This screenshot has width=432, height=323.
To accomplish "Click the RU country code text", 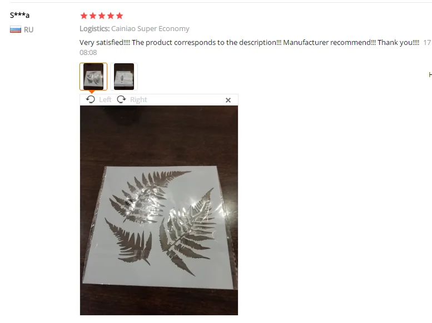I will tap(29, 30).
